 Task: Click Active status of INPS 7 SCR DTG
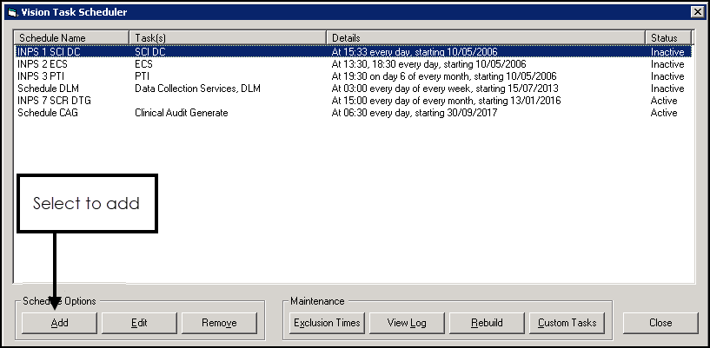coord(664,101)
